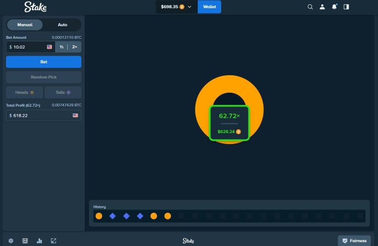378x246 pixels.
Task: Click the blue Bet button
Action: pos(43,62)
